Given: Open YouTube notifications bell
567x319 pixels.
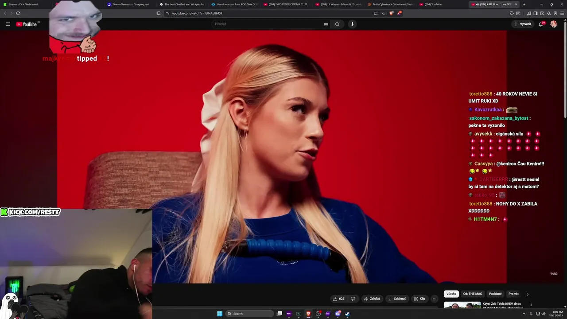Looking at the screenshot, I should (x=541, y=24).
